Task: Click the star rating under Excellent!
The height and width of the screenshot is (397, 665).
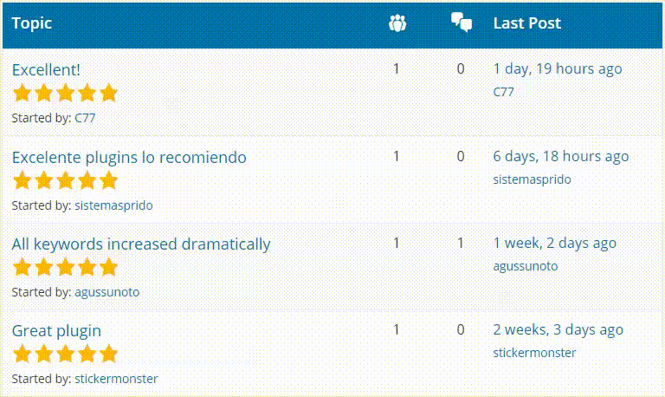Action: coord(65,93)
